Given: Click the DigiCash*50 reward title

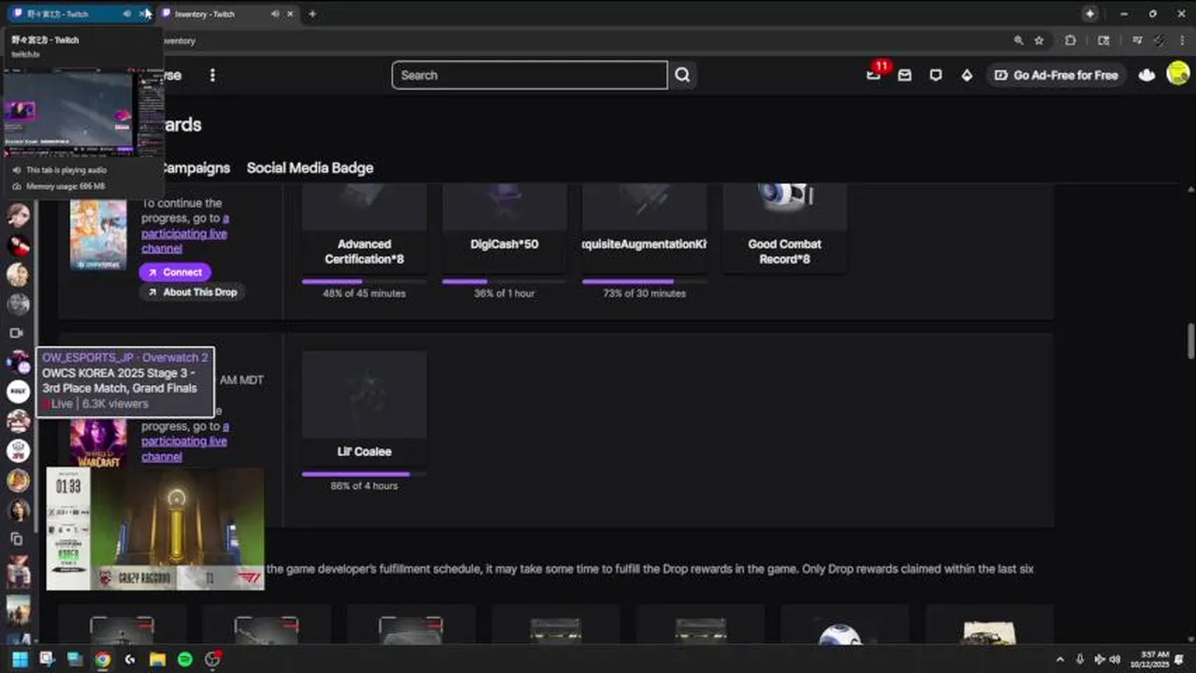Looking at the screenshot, I should 504,244.
